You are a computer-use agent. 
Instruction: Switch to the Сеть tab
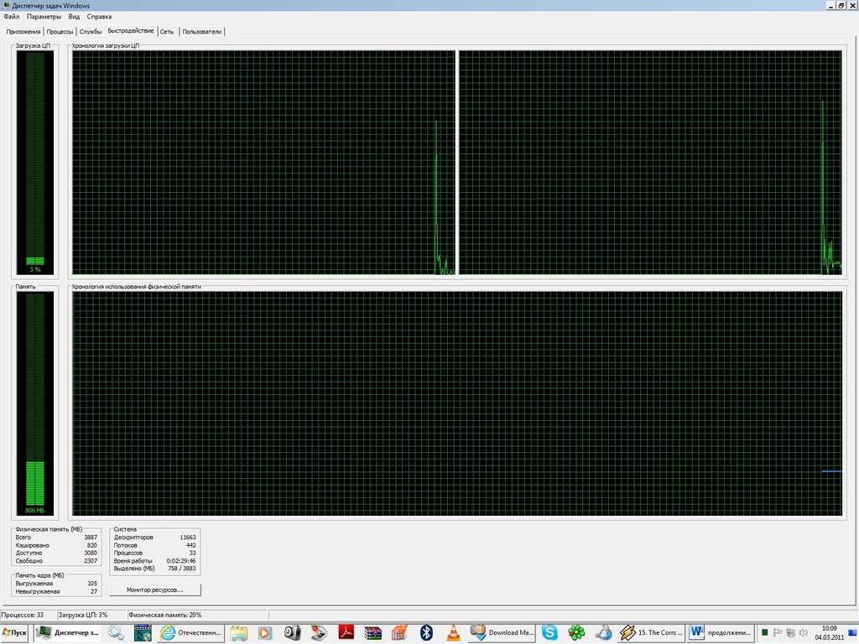point(167,32)
